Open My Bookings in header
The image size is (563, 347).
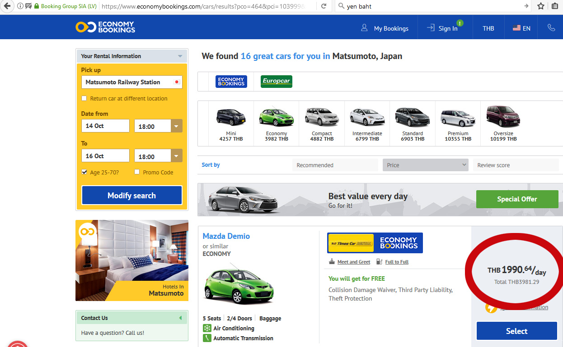(385, 28)
